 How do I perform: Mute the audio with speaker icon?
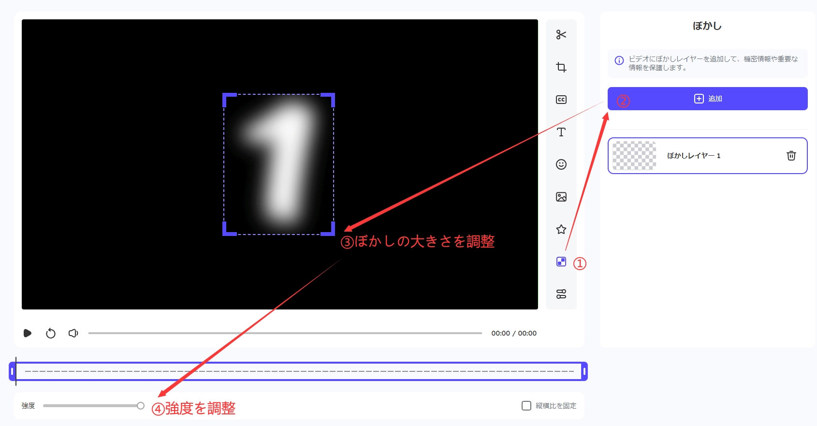[73, 333]
